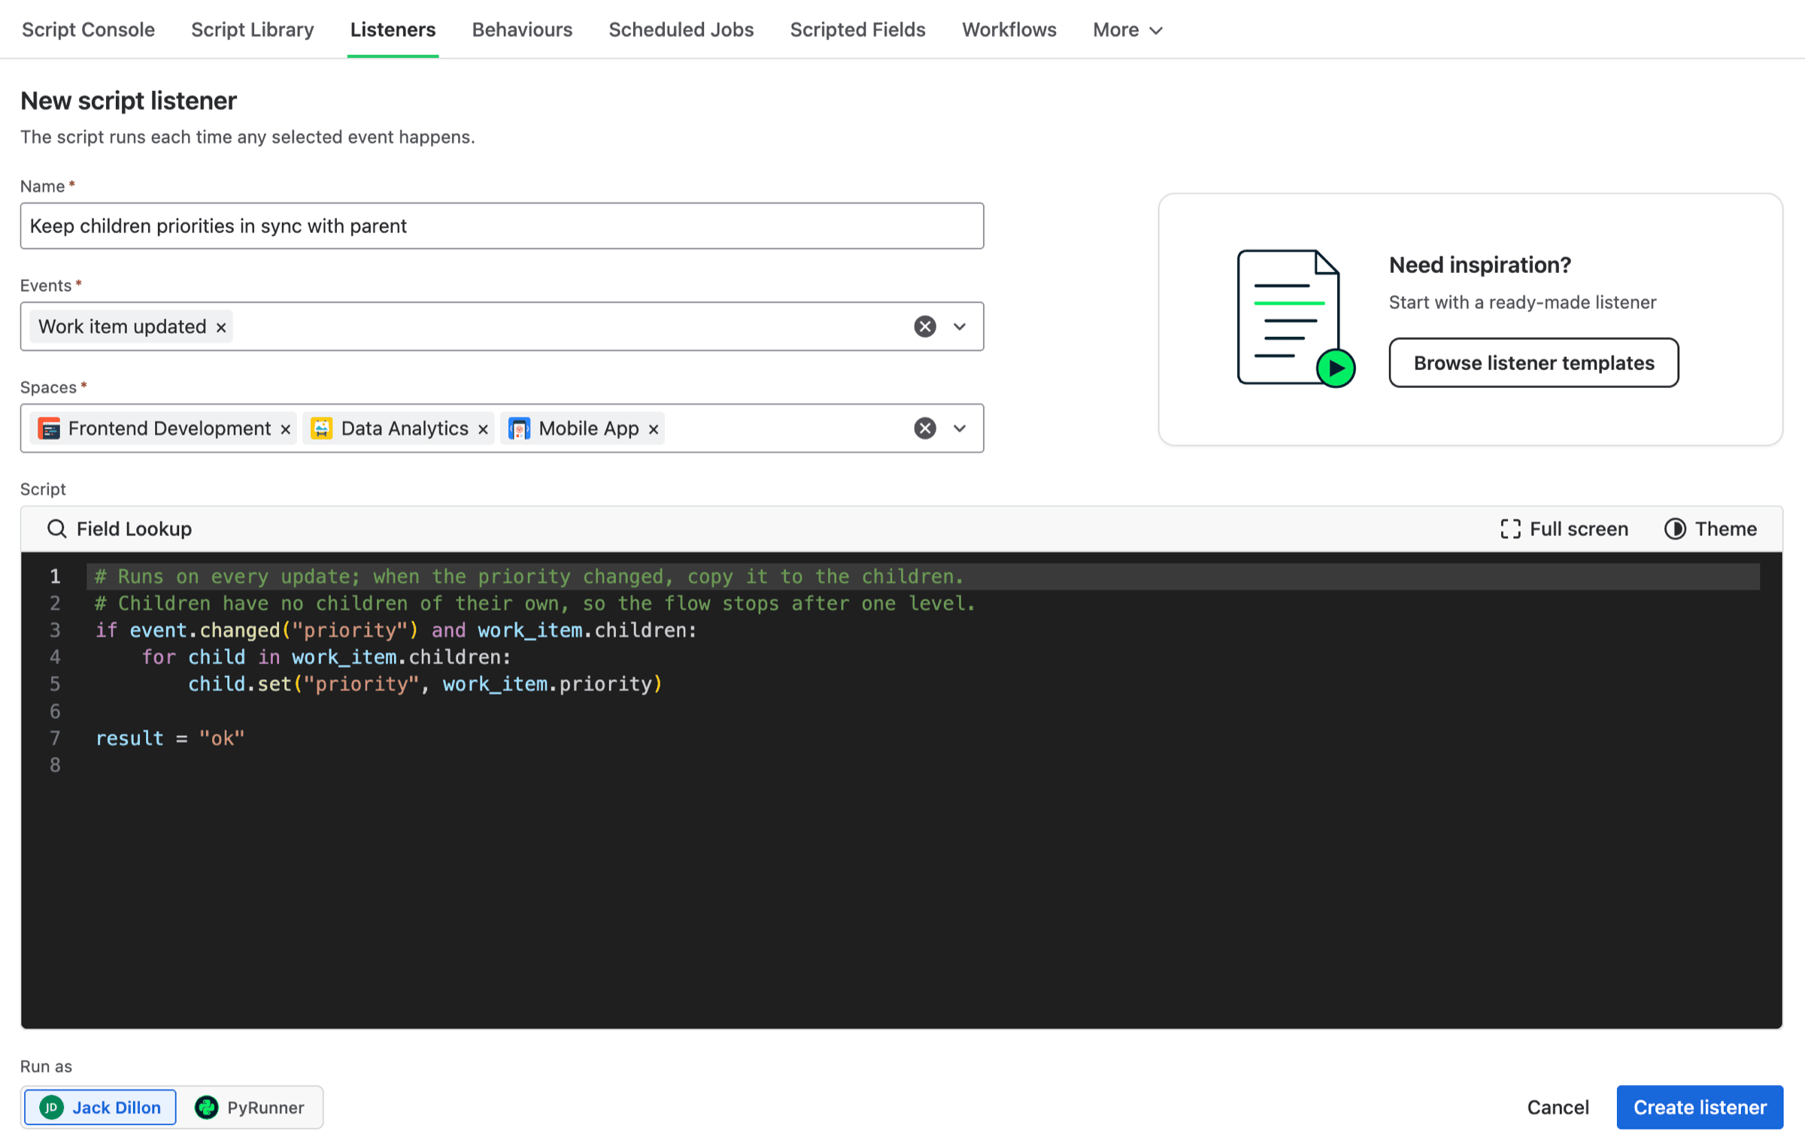Open Scripted Fields tab

(857, 29)
